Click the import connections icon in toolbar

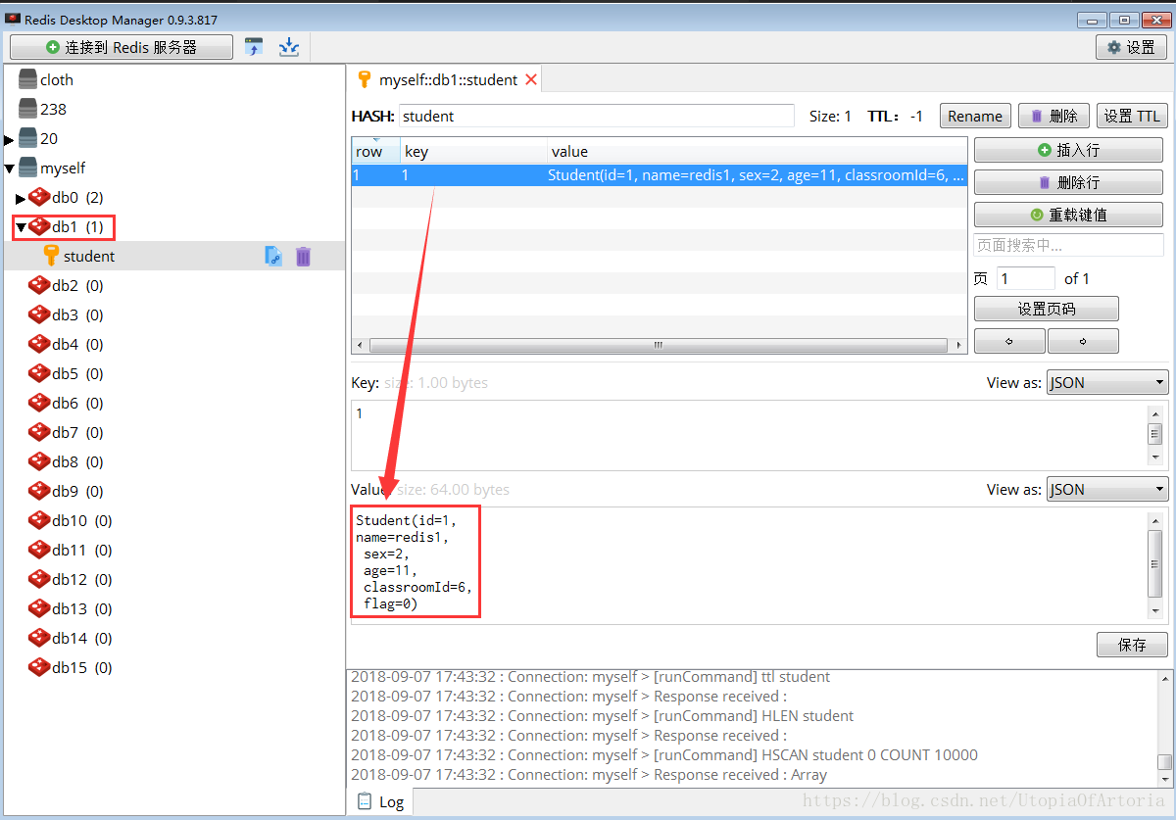(254, 47)
